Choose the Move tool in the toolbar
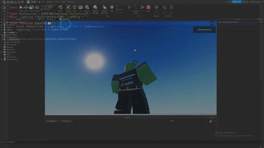Image resolution: width=264 pixels, height=148 pixels. (x=26, y=8)
